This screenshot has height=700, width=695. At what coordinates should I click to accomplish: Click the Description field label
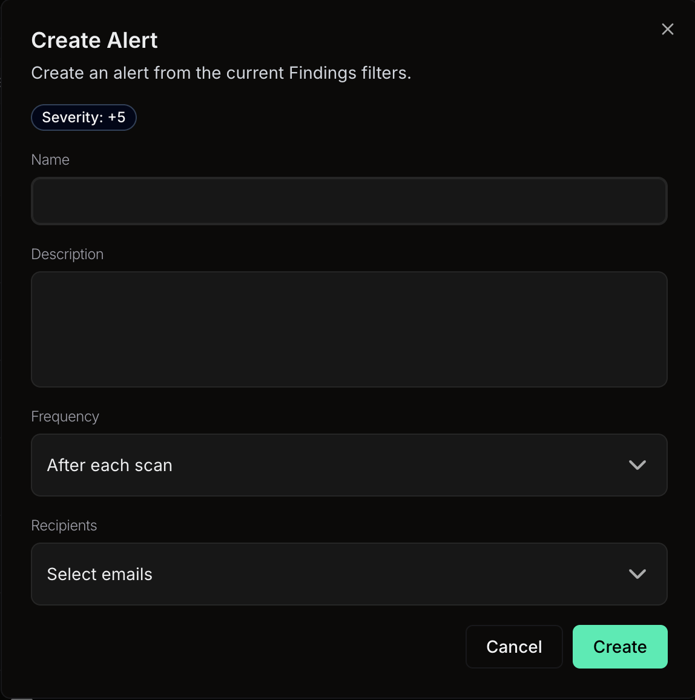[67, 254]
